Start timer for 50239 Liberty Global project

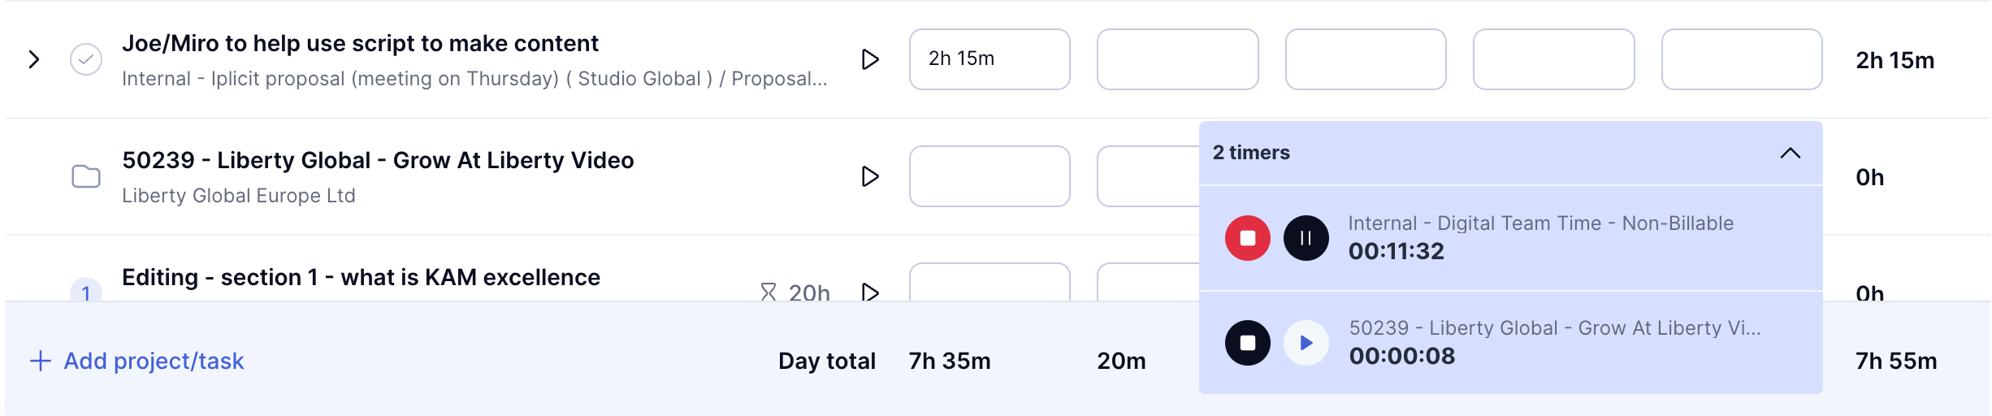coord(870,176)
